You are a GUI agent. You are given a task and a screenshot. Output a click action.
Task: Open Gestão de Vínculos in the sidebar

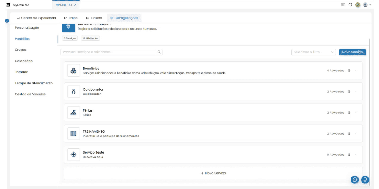click(30, 94)
